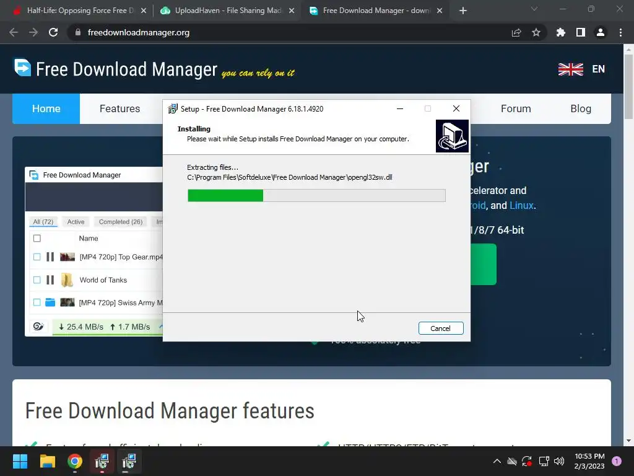Toggle the browser side panel
The image size is (634, 476).
coord(581,32)
